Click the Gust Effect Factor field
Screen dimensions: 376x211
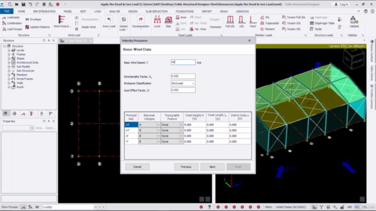[x=183, y=90]
